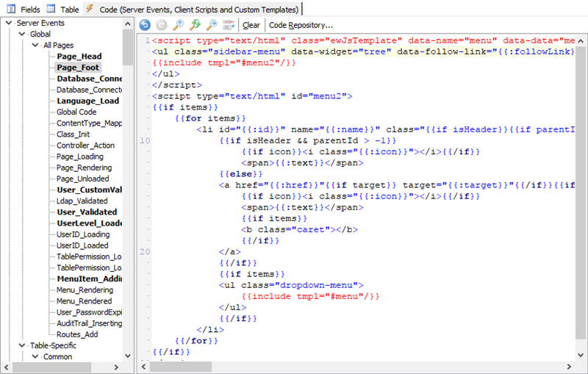The image size is (588, 374).
Task: Select Code (Server Events, Client Scripts) tab
Action: click(x=198, y=10)
